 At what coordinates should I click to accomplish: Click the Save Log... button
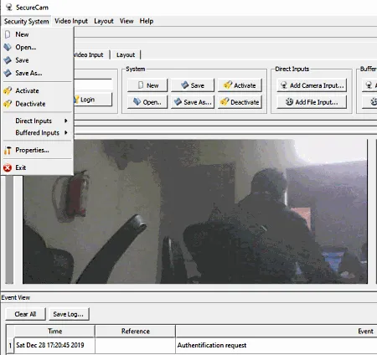[x=69, y=314]
